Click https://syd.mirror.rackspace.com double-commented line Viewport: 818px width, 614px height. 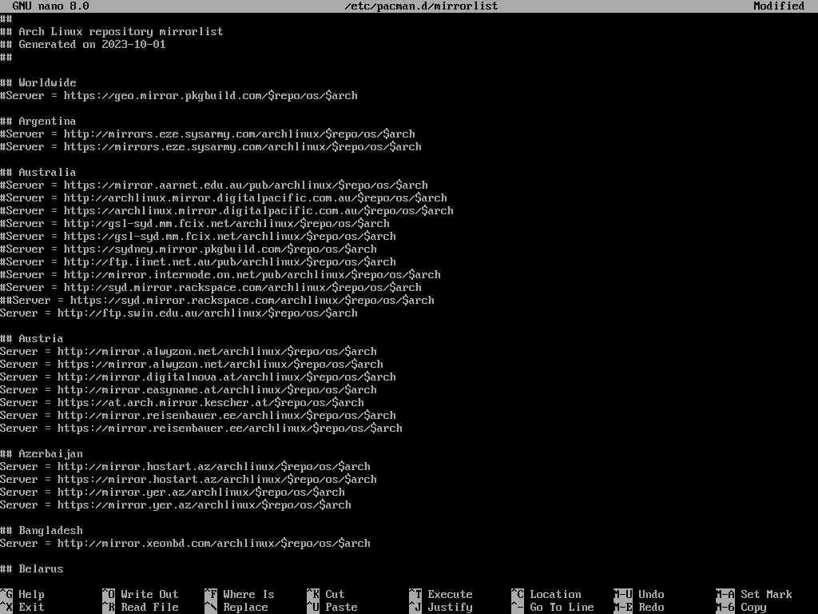[217, 301]
